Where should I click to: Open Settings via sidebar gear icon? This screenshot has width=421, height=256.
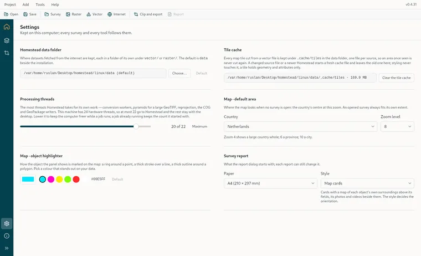(7, 223)
